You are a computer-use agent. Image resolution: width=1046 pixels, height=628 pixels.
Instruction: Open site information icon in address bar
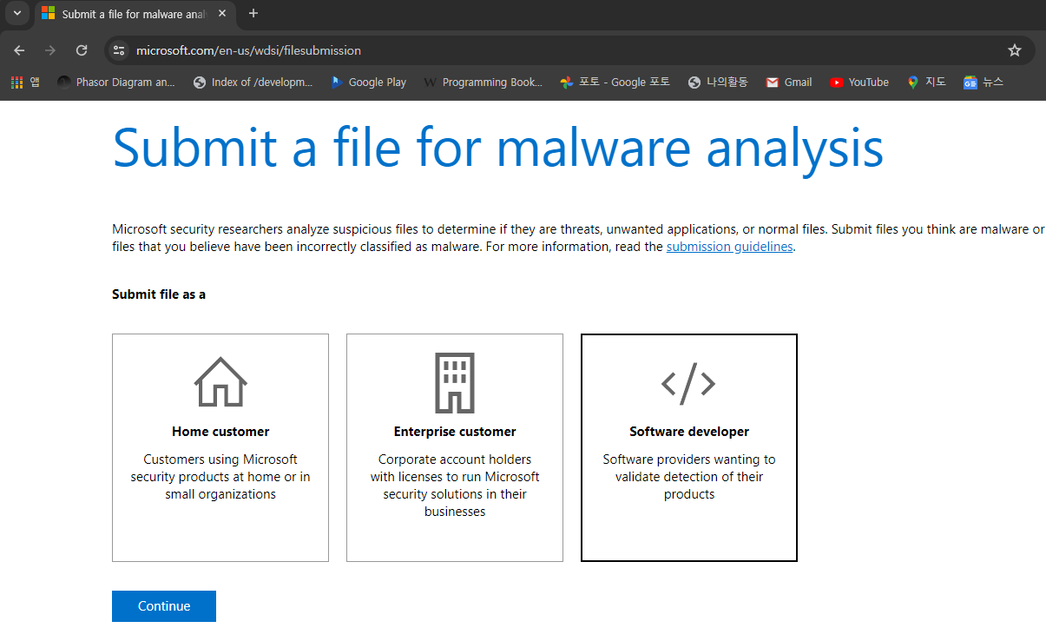120,50
